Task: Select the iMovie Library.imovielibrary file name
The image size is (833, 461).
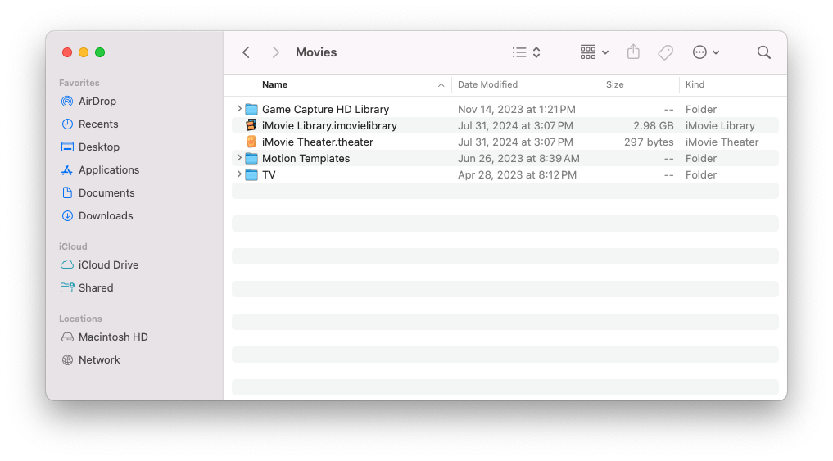Action: pyautogui.click(x=329, y=125)
